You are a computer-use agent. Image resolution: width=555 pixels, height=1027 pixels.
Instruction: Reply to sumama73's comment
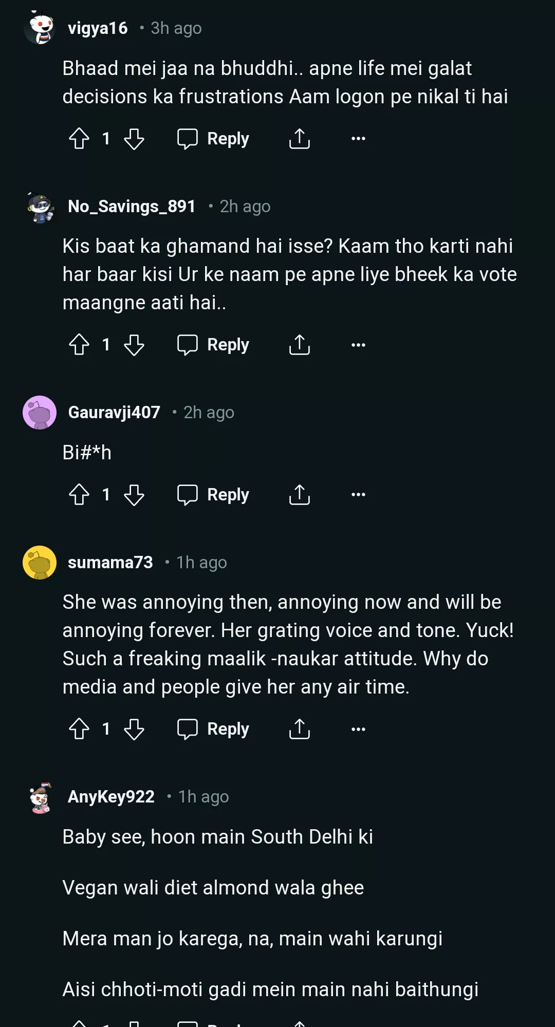pyautogui.click(x=213, y=729)
